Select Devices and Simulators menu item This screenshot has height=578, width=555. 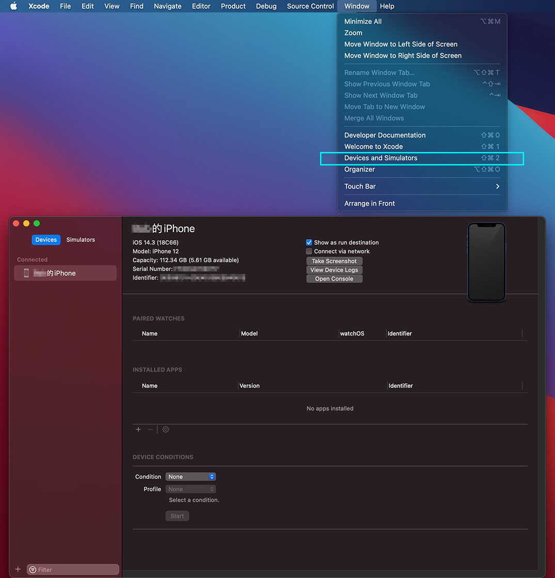click(x=422, y=158)
